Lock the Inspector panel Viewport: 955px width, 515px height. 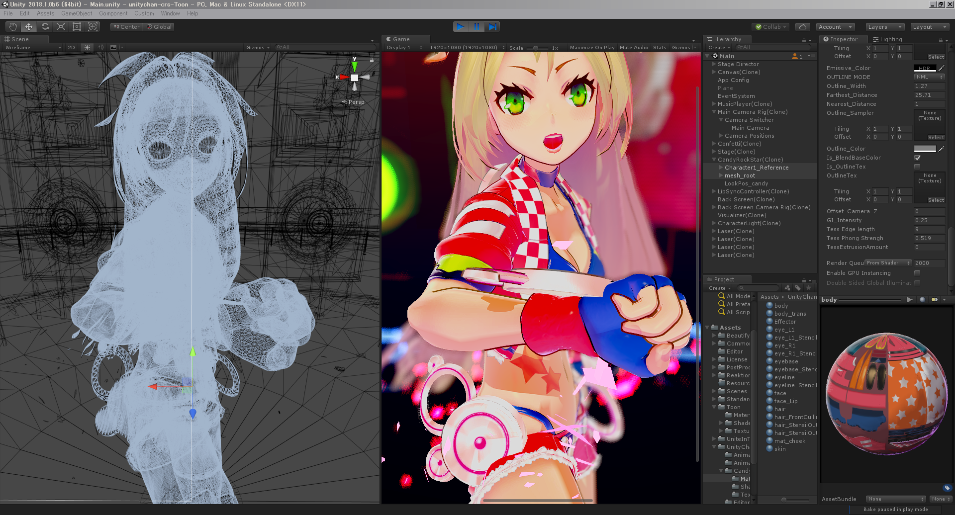[x=941, y=40]
